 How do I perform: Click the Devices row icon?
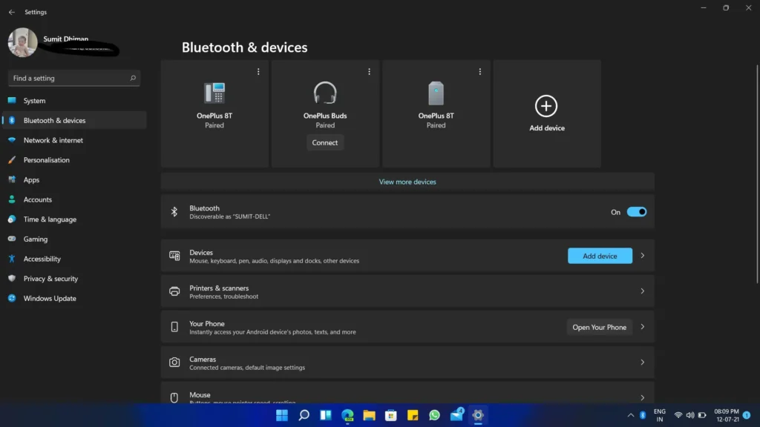174,256
